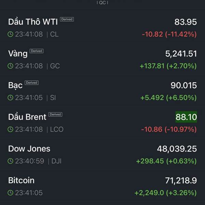Image resolution: width=205 pixels, height=205 pixels.
Task: Open the Vàng gold quote
Action: click(18, 54)
